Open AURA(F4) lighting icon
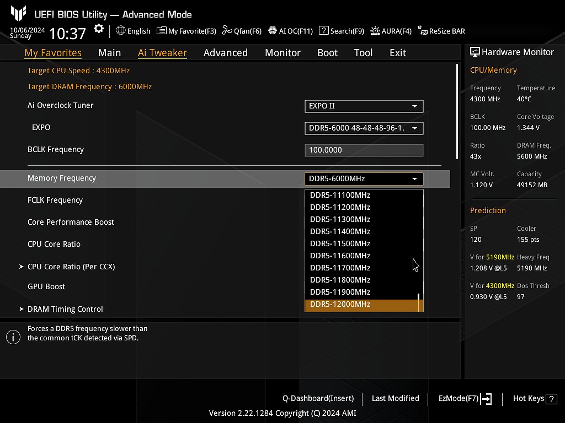This screenshot has height=423, width=565. pos(375,31)
